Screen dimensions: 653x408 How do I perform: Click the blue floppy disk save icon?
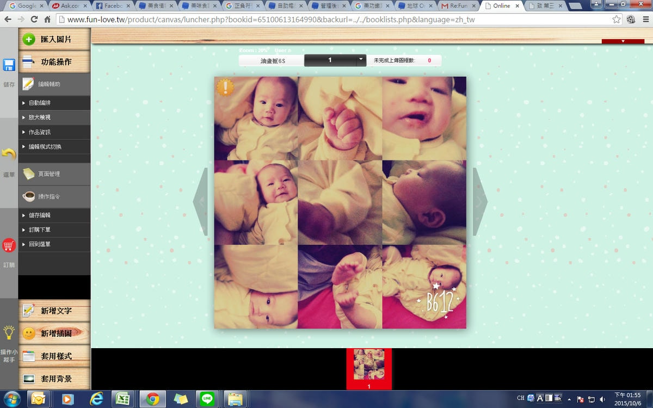point(9,65)
